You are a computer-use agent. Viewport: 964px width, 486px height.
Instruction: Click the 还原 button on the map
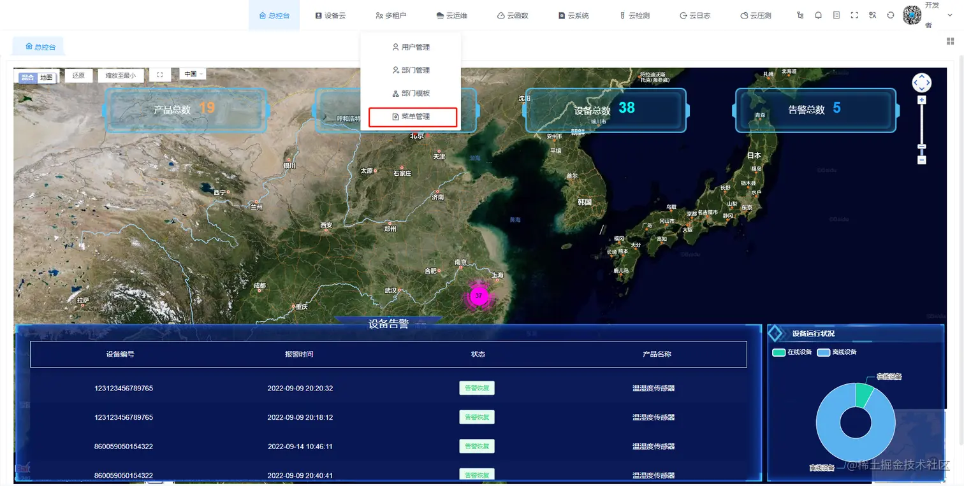[78, 75]
